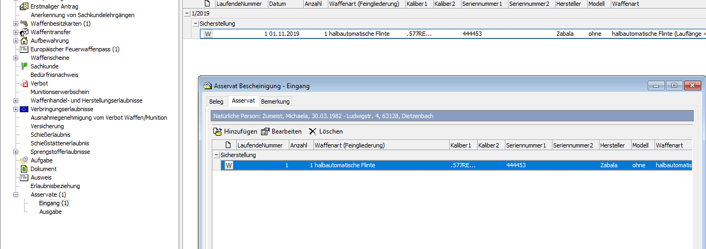
Task: Switch to the Beleg tab
Action: click(x=216, y=102)
